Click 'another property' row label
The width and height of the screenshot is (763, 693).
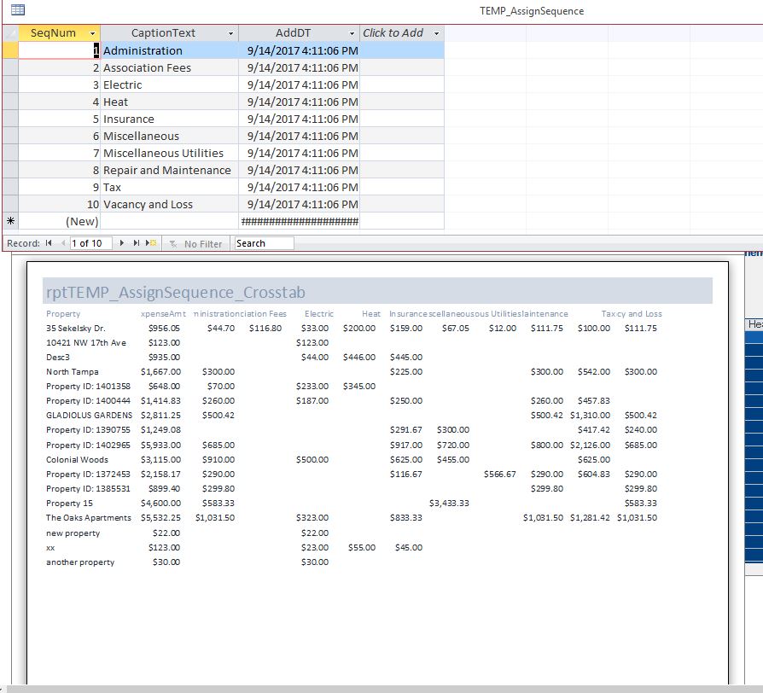coord(80,562)
